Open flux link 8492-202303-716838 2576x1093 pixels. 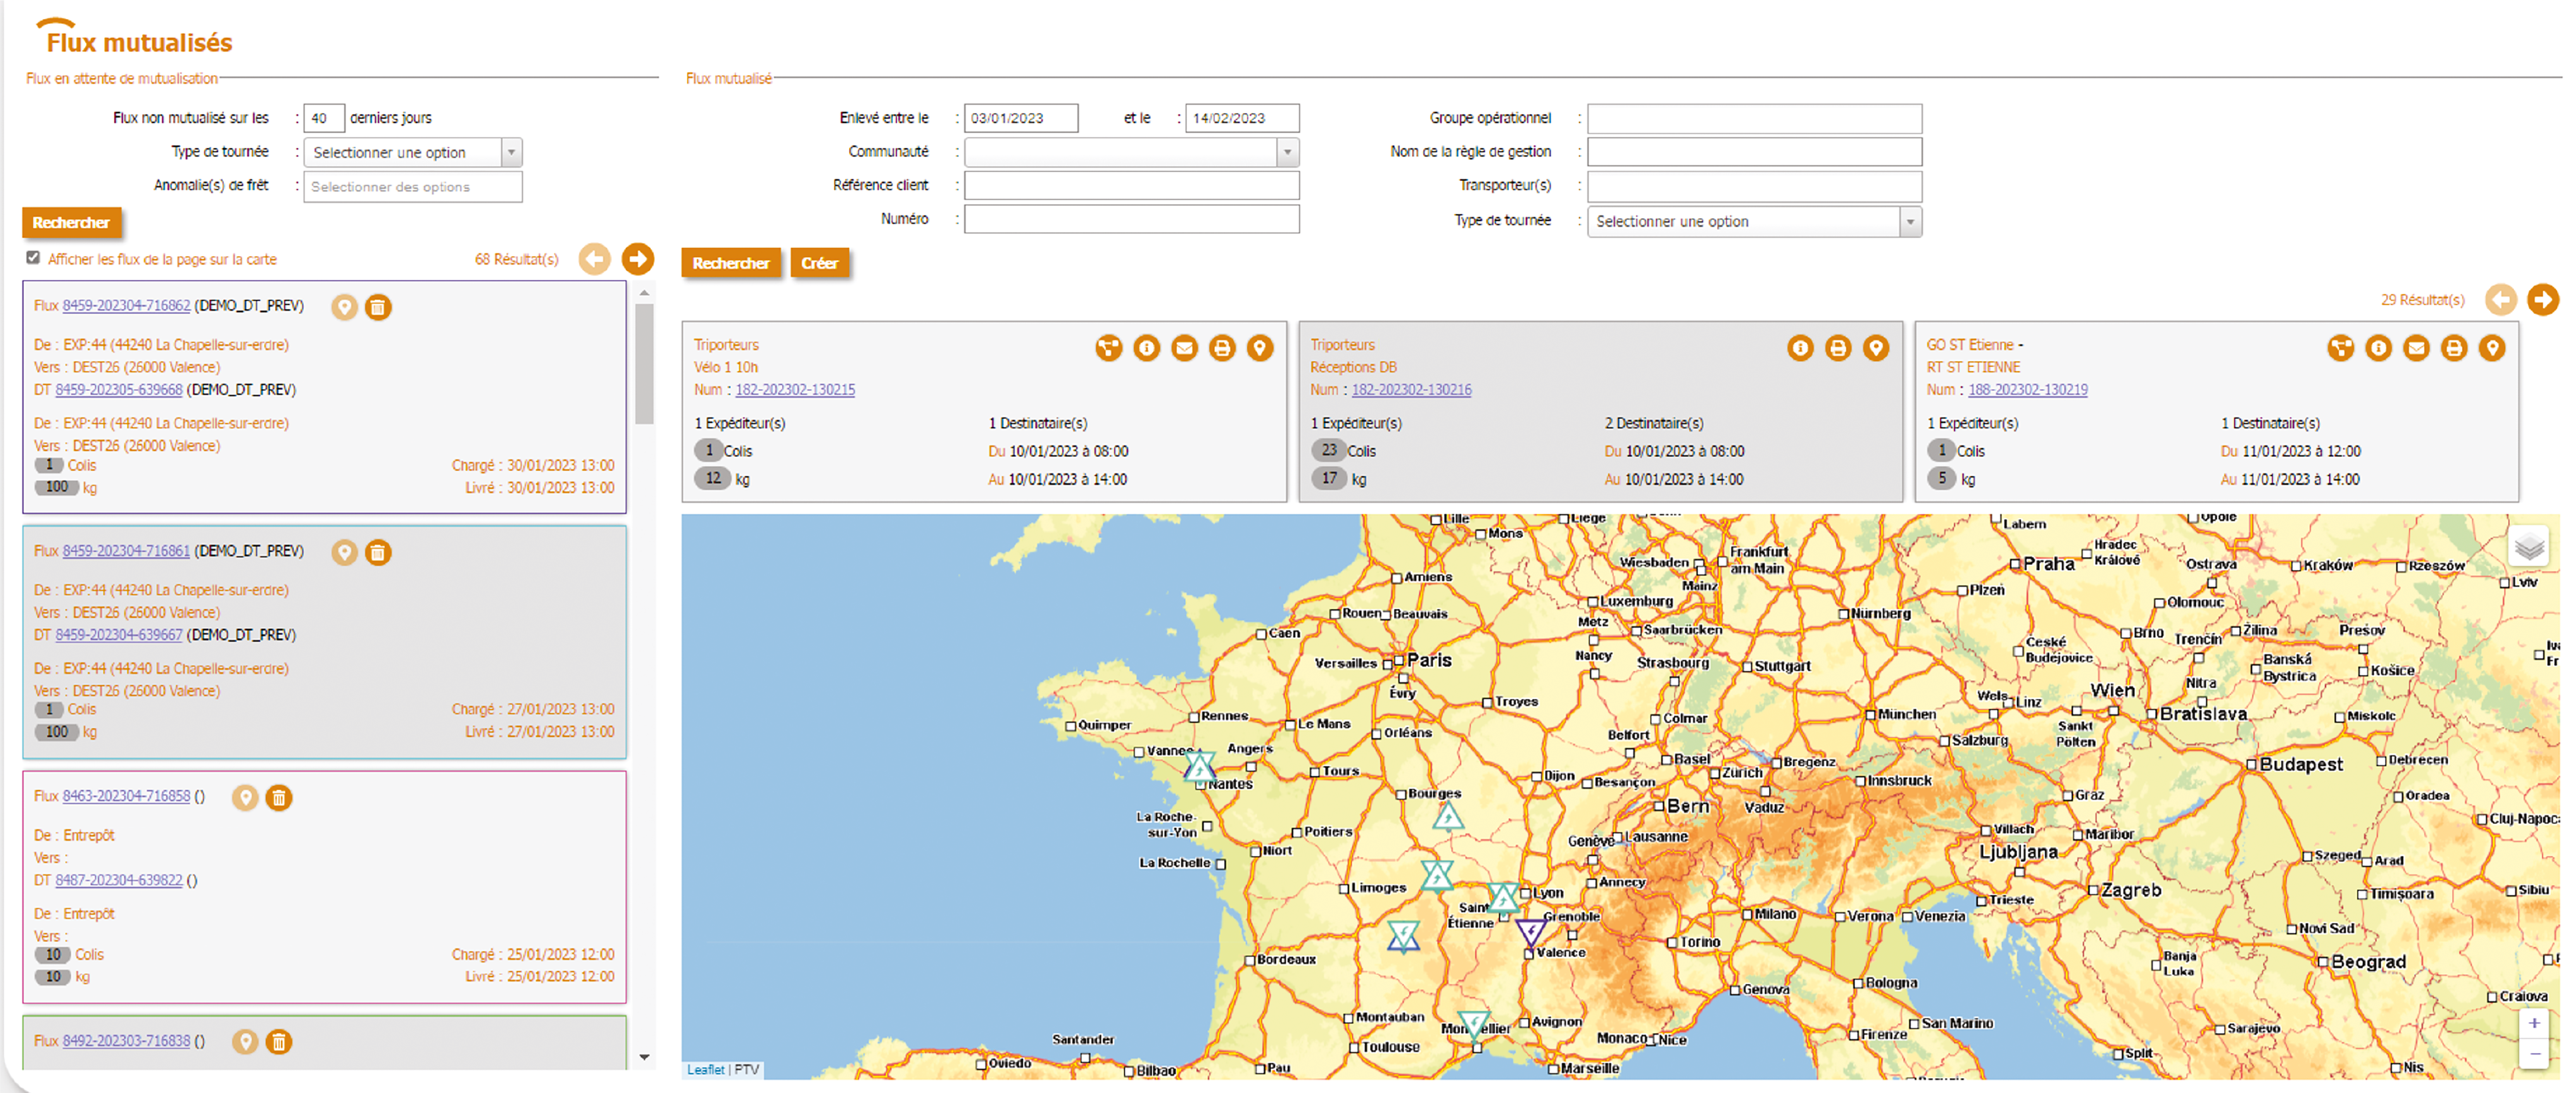126,1041
